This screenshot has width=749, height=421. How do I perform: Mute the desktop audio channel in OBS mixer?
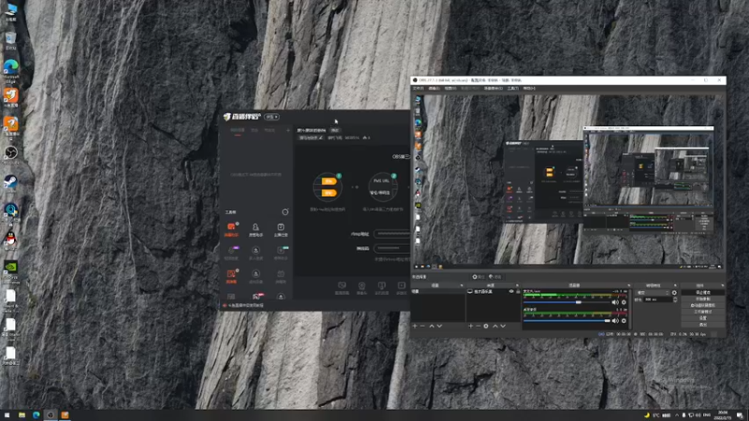point(615,320)
